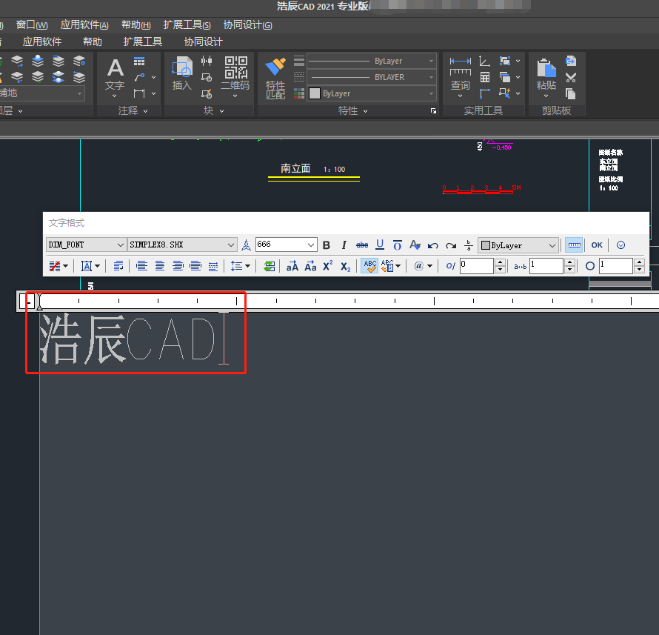This screenshot has height=635, width=659.
Task: Click the copy icon in clipboard panel
Action: pyautogui.click(x=571, y=94)
